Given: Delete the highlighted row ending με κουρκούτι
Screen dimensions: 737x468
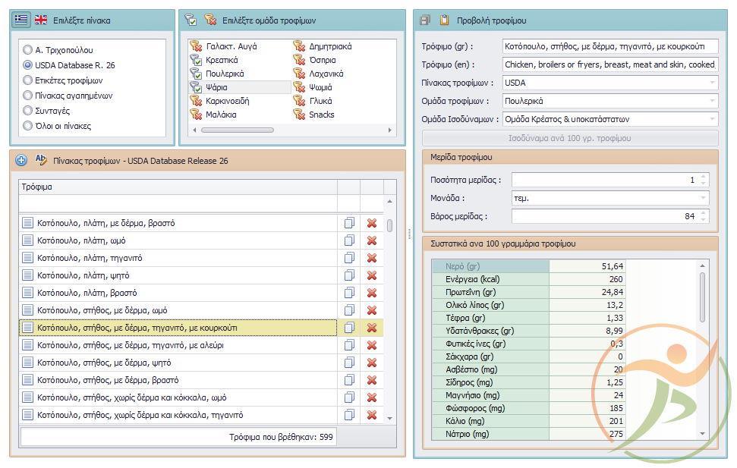Looking at the screenshot, I should [372, 328].
